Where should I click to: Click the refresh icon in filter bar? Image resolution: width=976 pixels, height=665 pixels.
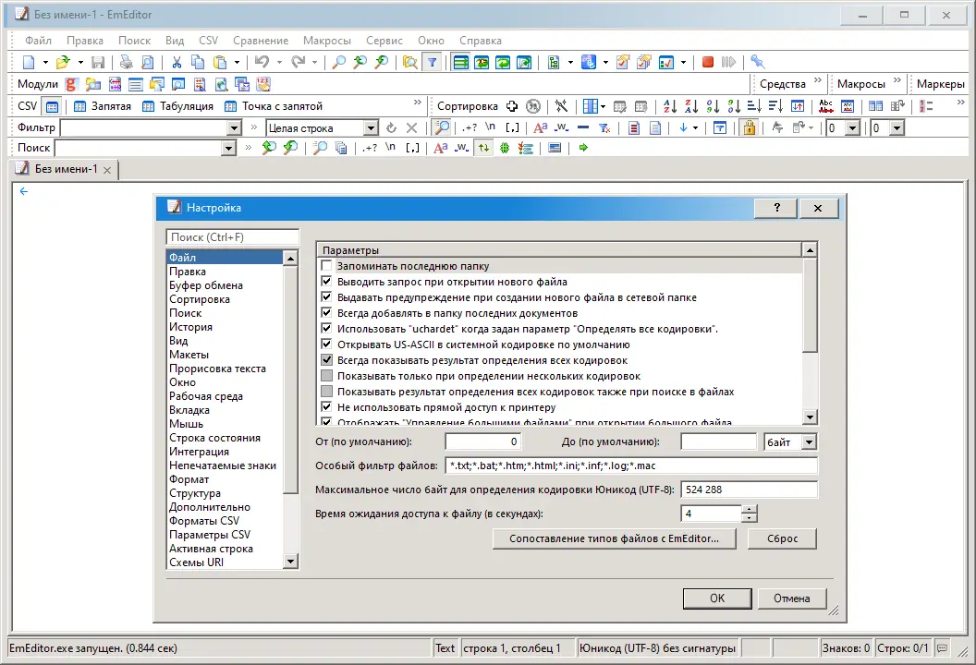pyautogui.click(x=391, y=128)
